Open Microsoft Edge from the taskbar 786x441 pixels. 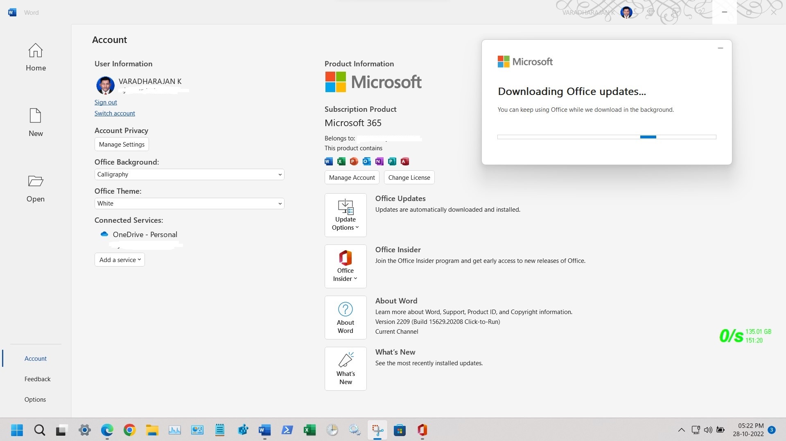107,430
